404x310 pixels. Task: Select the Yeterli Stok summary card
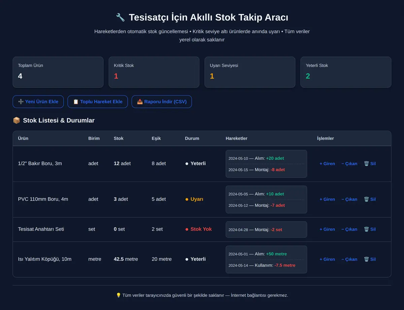346,72
